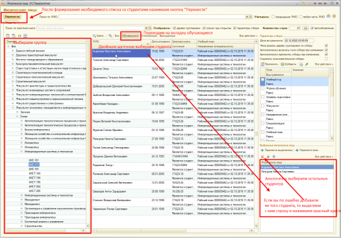
Task: Click the green refresh button beside Количество строк
Action: (x=305, y=28)
